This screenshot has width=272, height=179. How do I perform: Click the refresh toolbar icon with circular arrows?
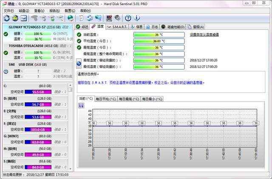click(x=6, y=18)
